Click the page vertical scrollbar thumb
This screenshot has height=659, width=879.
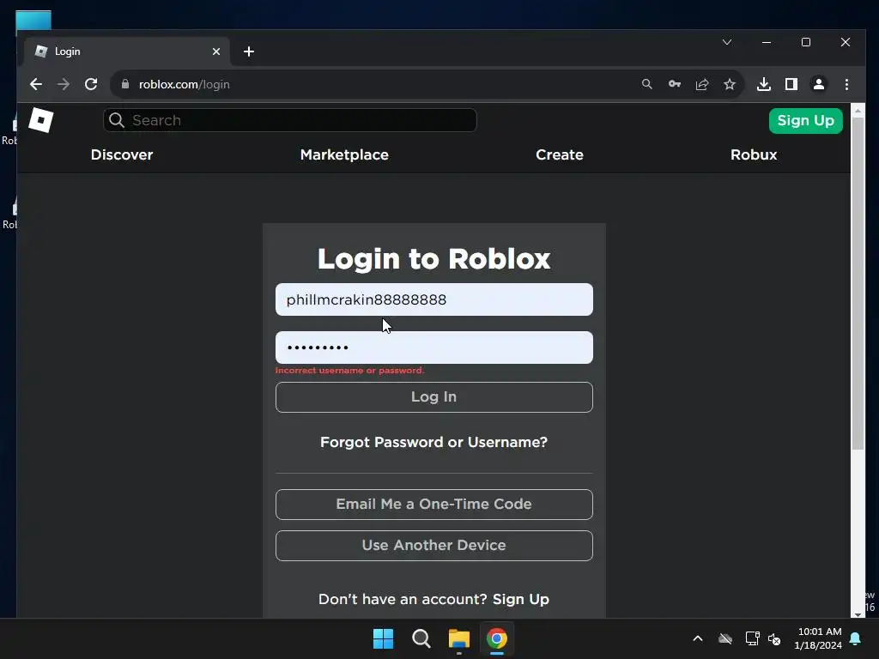858,283
